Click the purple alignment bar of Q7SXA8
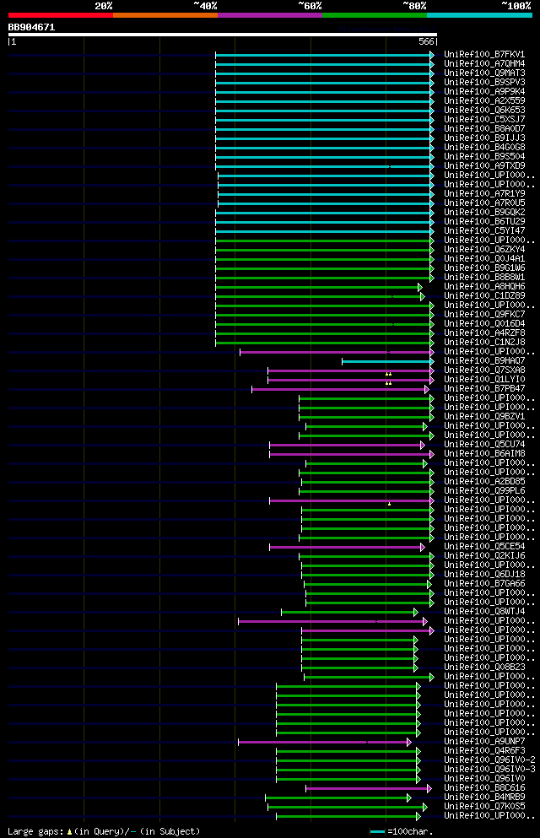Image resolution: width=540 pixels, height=838 pixels. [x=351, y=371]
